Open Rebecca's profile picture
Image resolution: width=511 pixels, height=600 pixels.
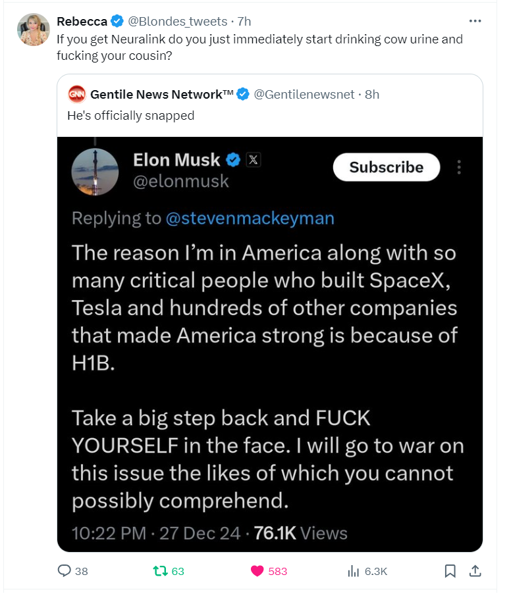coord(34,30)
